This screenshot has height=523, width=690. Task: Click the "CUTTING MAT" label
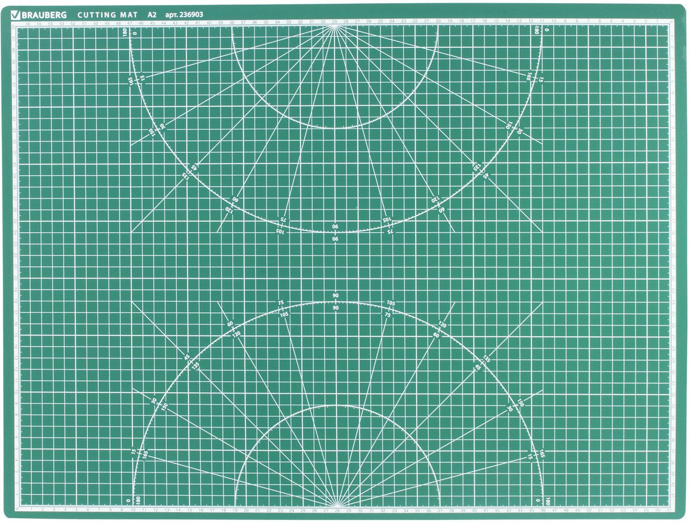pyautogui.click(x=108, y=15)
